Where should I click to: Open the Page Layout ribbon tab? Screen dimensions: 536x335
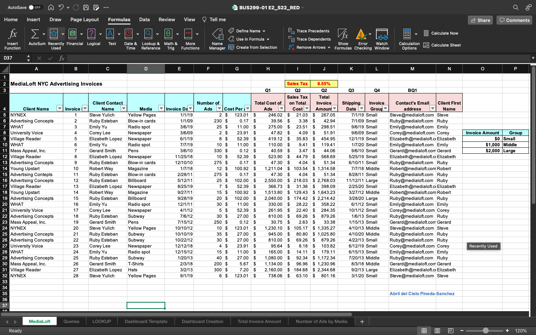84,19
